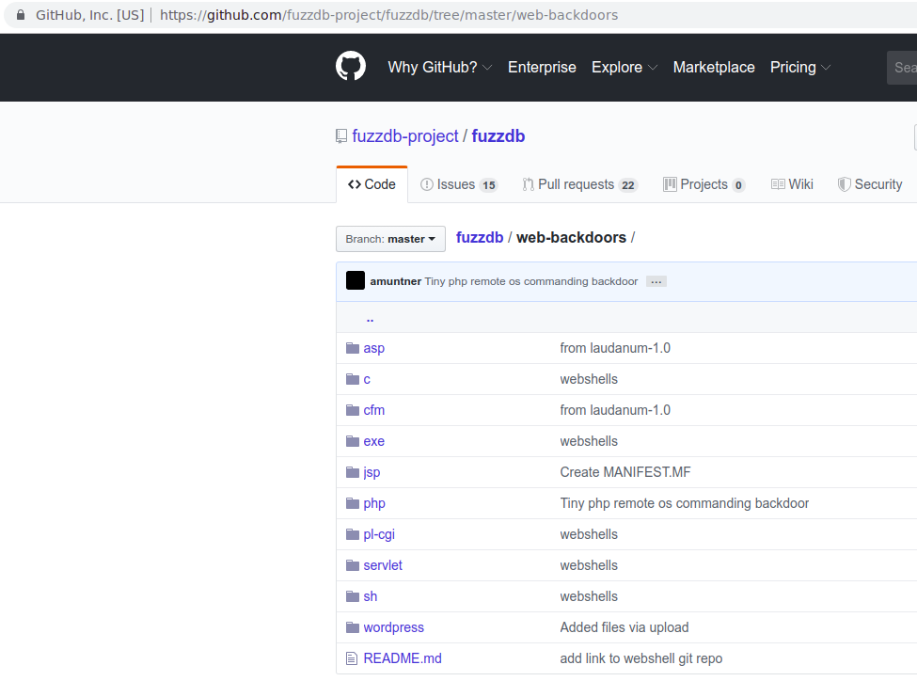Click the repository book icon
Image resolution: width=917 pixels, height=681 pixels.
341,136
